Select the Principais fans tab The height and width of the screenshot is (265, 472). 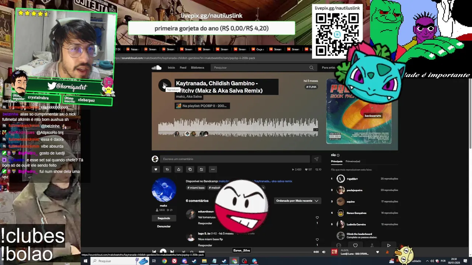337,161
